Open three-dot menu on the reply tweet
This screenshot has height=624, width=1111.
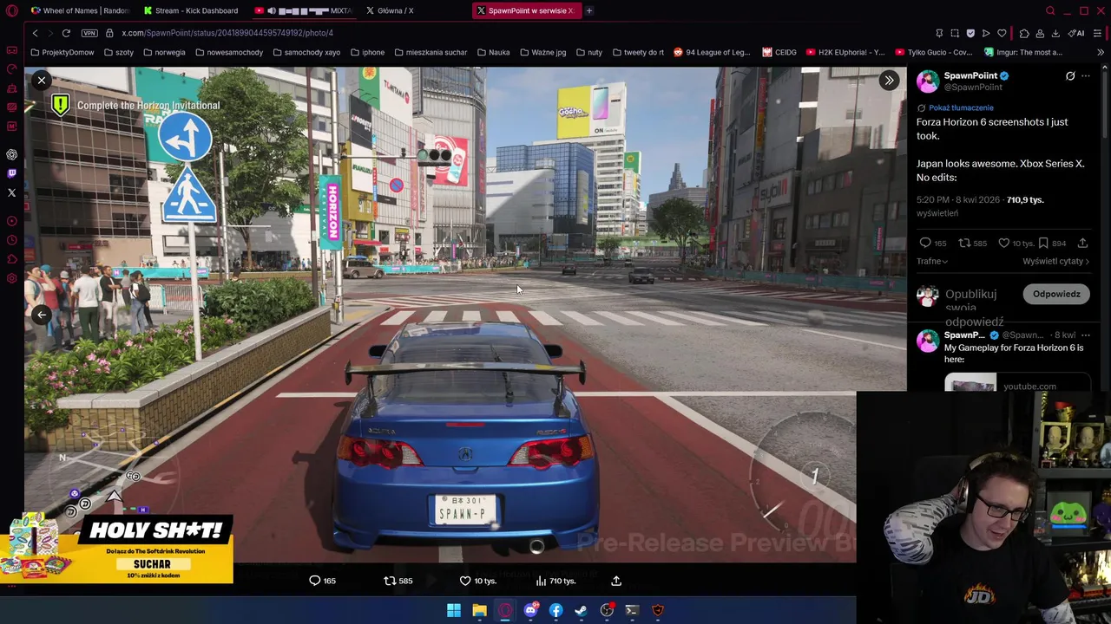pos(1086,335)
